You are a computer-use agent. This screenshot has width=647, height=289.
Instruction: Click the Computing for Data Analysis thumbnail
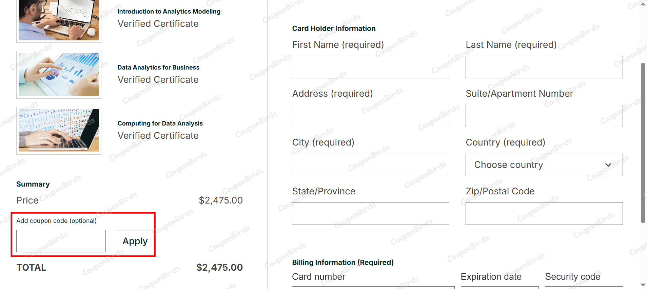[59, 131]
